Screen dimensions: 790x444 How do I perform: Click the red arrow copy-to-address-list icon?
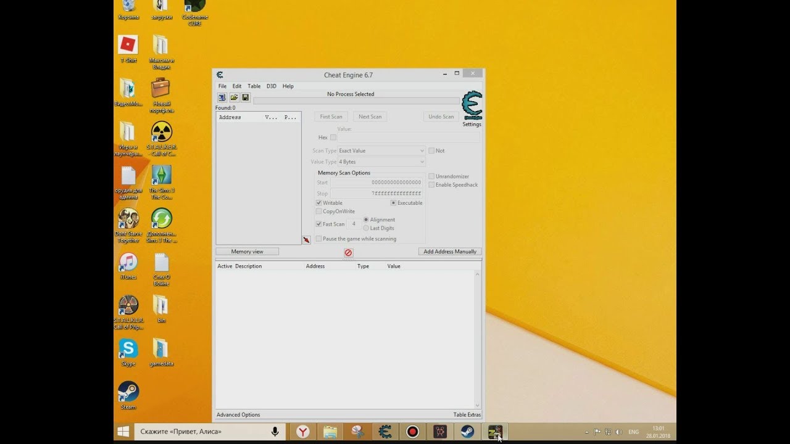(306, 240)
